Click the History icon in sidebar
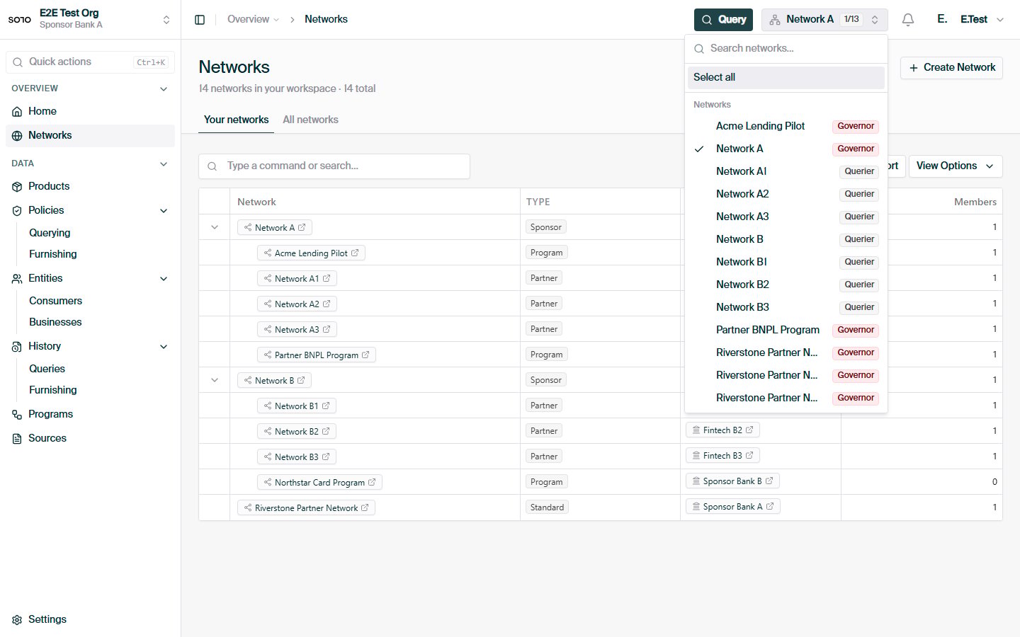This screenshot has height=637, width=1020. coord(17,347)
